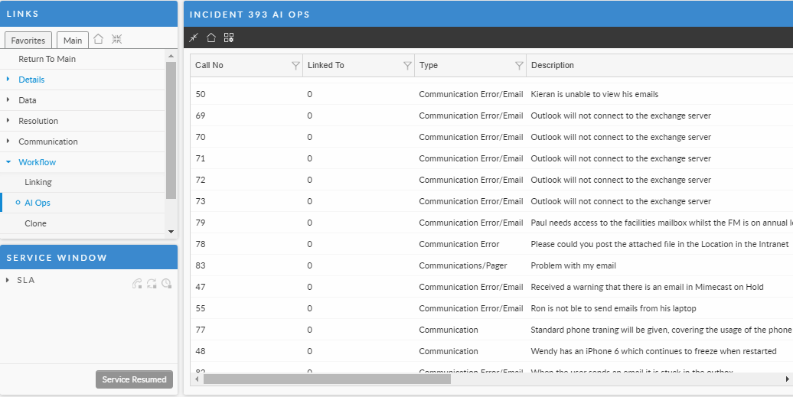Image resolution: width=793 pixels, height=397 pixels.
Task: Click the refresh icon in Service Window
Action: click(152, 284)
